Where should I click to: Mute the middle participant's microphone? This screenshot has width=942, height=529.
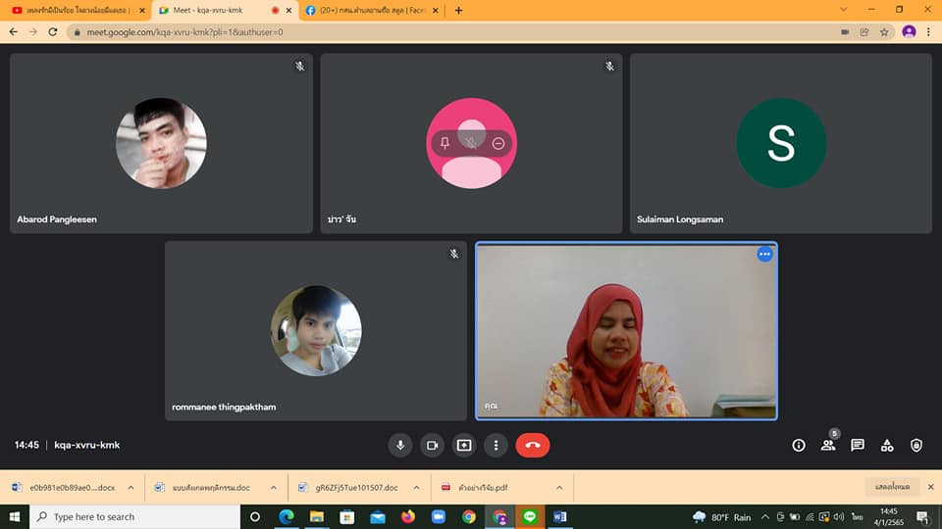point(472,144)
